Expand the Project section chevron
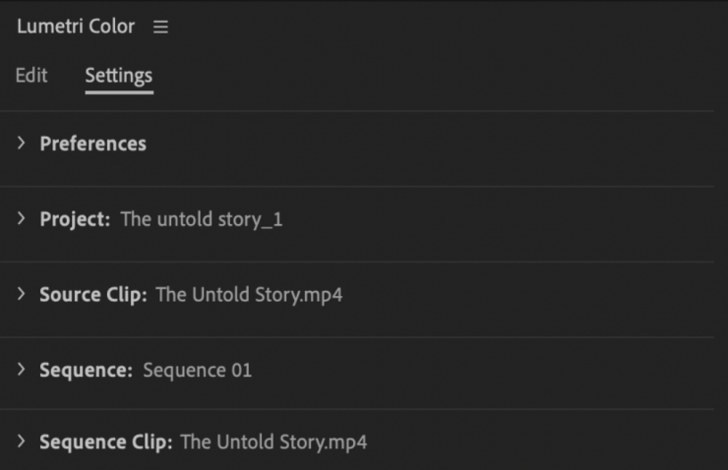 [x=22, y=219]
